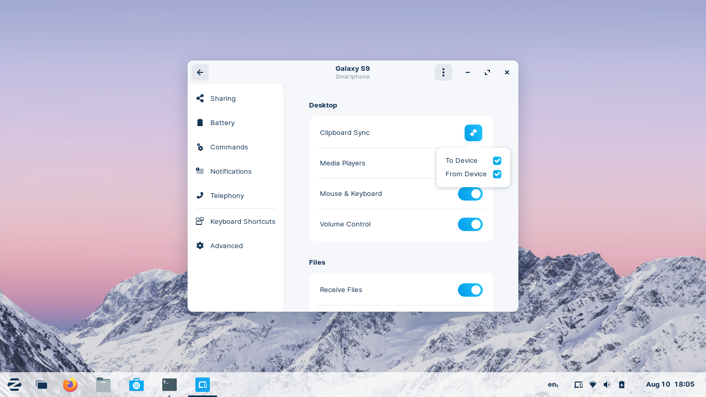The width and height of the screenshot is (706, 397).
Task: Click the workspaces icon in taskbar
Action: click(41, 385)
